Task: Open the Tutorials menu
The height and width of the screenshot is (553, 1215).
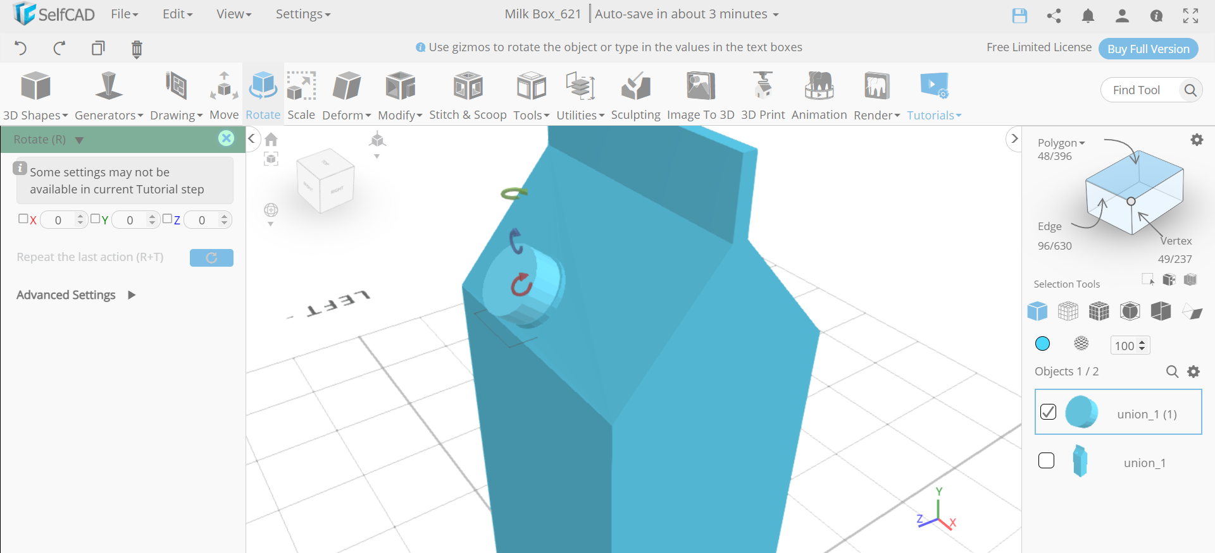Action: tap(934, 96)
